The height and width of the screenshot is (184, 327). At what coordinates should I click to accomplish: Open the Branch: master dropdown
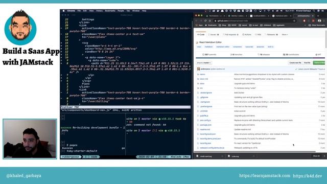[x=204, y=63]
